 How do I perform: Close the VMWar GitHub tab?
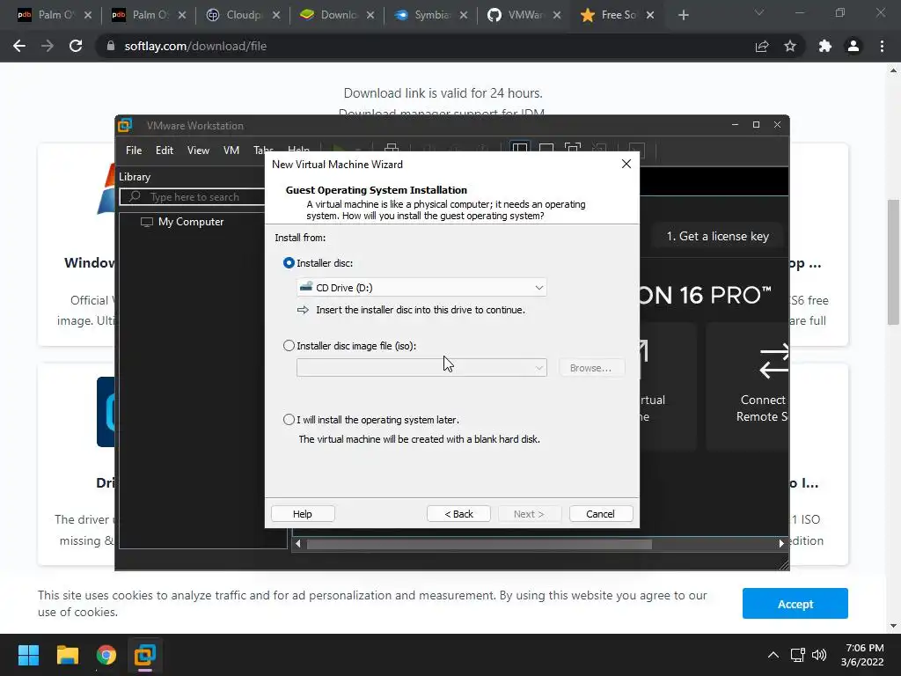coord(557,15)
